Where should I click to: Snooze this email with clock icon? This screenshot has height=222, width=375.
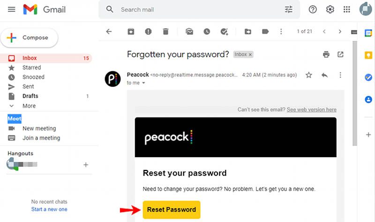tap(207, 31)
